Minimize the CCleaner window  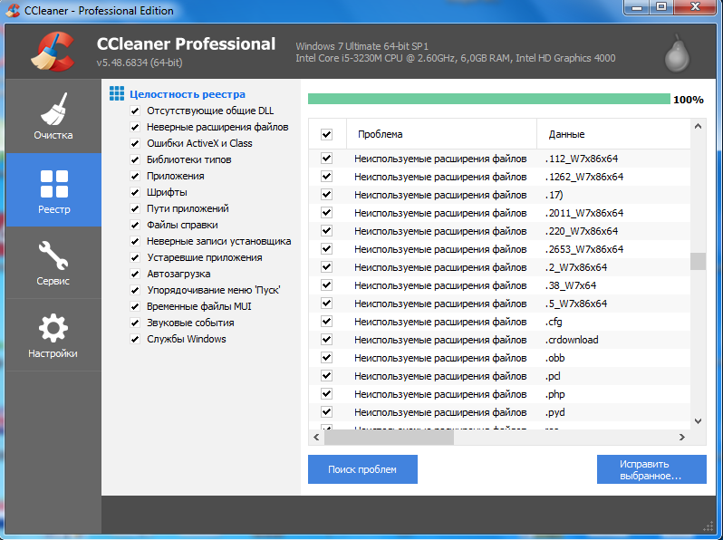click(637, 6)
